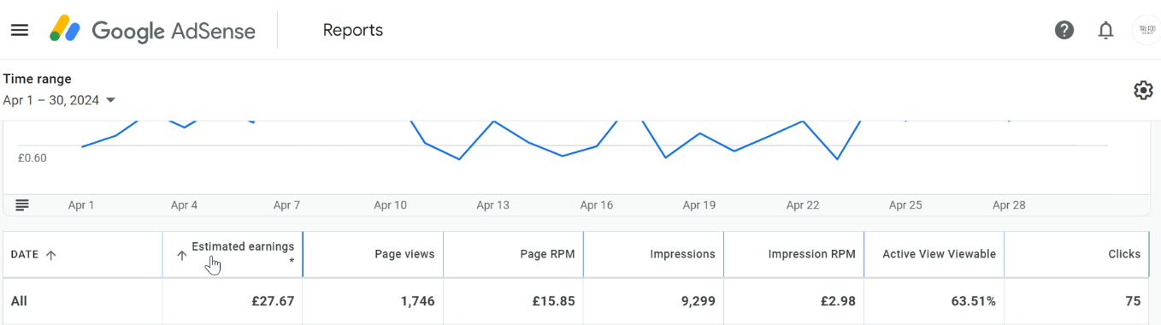This screenshot has width=1161, height=325.
Task: Sort by Page RPM column header
Action: [x=547, y=254]
